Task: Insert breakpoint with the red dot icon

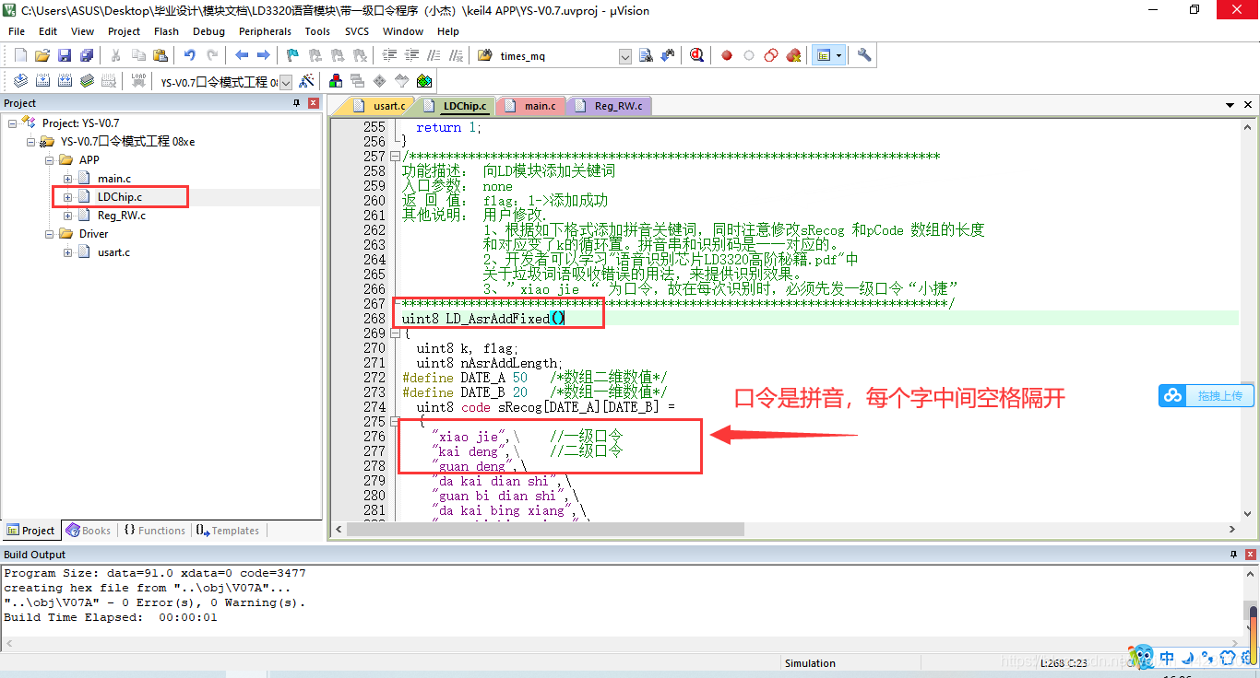Action: pos(727,55)
